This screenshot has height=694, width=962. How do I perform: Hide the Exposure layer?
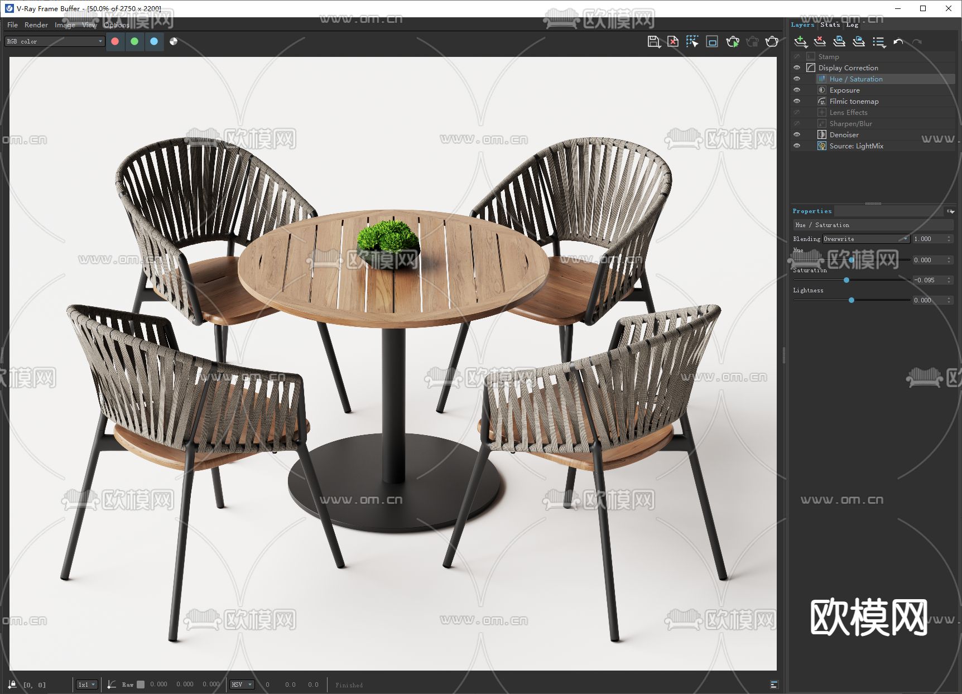point(797,90)
